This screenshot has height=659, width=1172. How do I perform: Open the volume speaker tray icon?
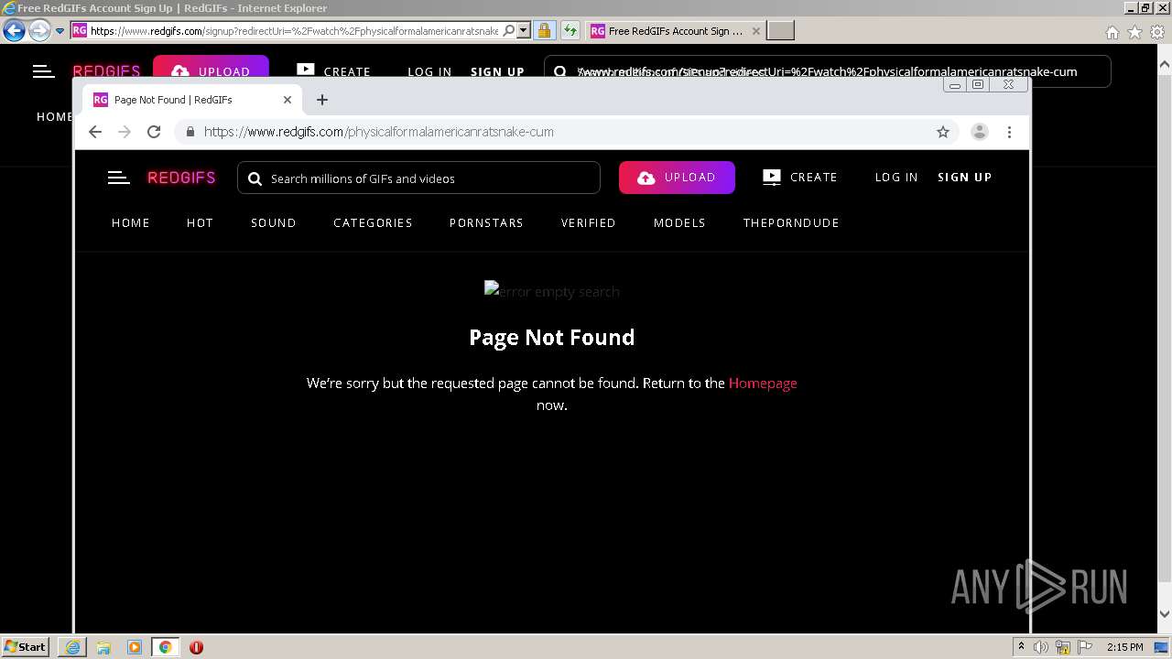tap(1041, 647)
